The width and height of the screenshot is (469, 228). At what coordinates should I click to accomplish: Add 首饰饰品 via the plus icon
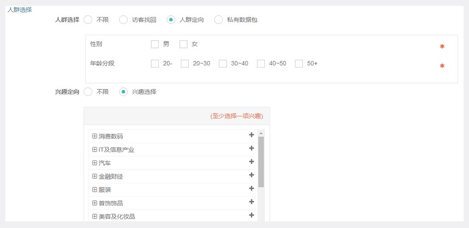coord(252,202)
